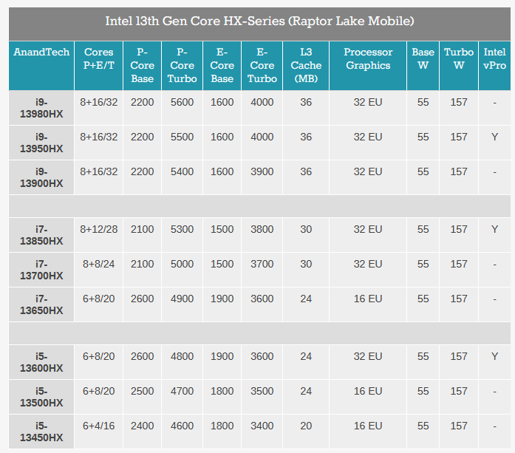
Task: Click the 8+12/28 cores cell
Action: point(98,229)
